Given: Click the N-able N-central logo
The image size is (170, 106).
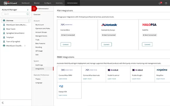Looking at the screenshot, I should point(113,70).
